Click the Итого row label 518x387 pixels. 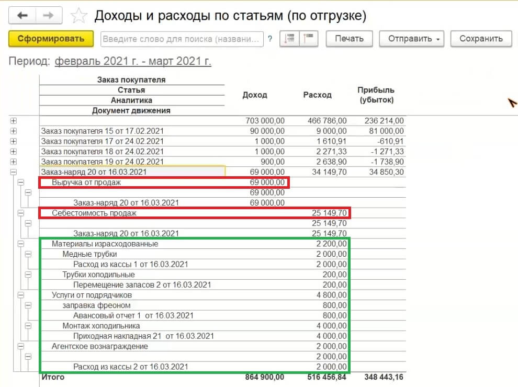53,377
